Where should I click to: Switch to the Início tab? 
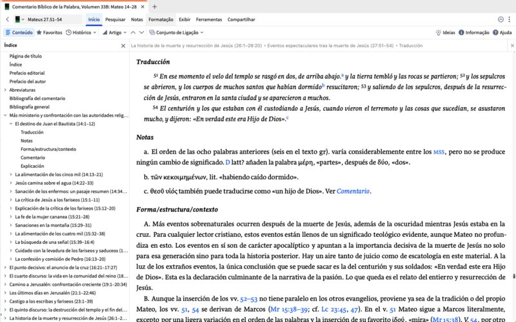94,19
